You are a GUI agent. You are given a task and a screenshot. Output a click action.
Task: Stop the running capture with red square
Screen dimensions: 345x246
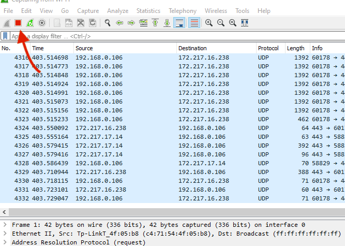coord(18,23)
